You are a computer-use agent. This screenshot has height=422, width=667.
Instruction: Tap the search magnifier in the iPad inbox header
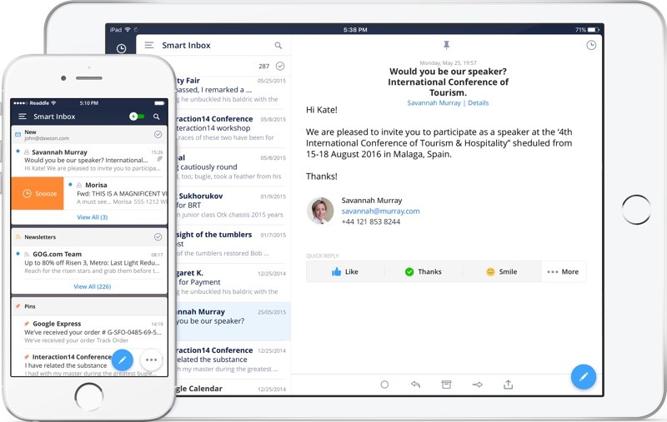click(x=278, y=46)
